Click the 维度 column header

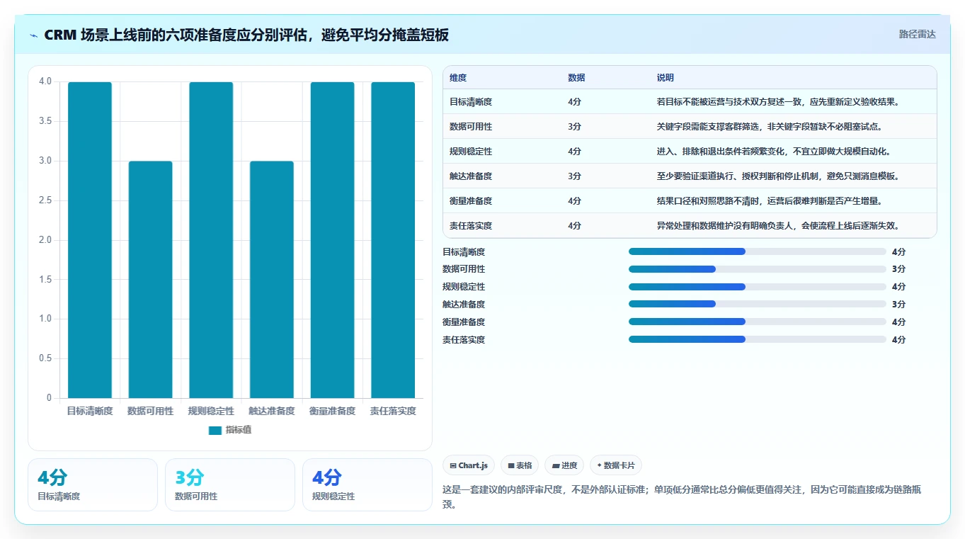pos(458,78)
